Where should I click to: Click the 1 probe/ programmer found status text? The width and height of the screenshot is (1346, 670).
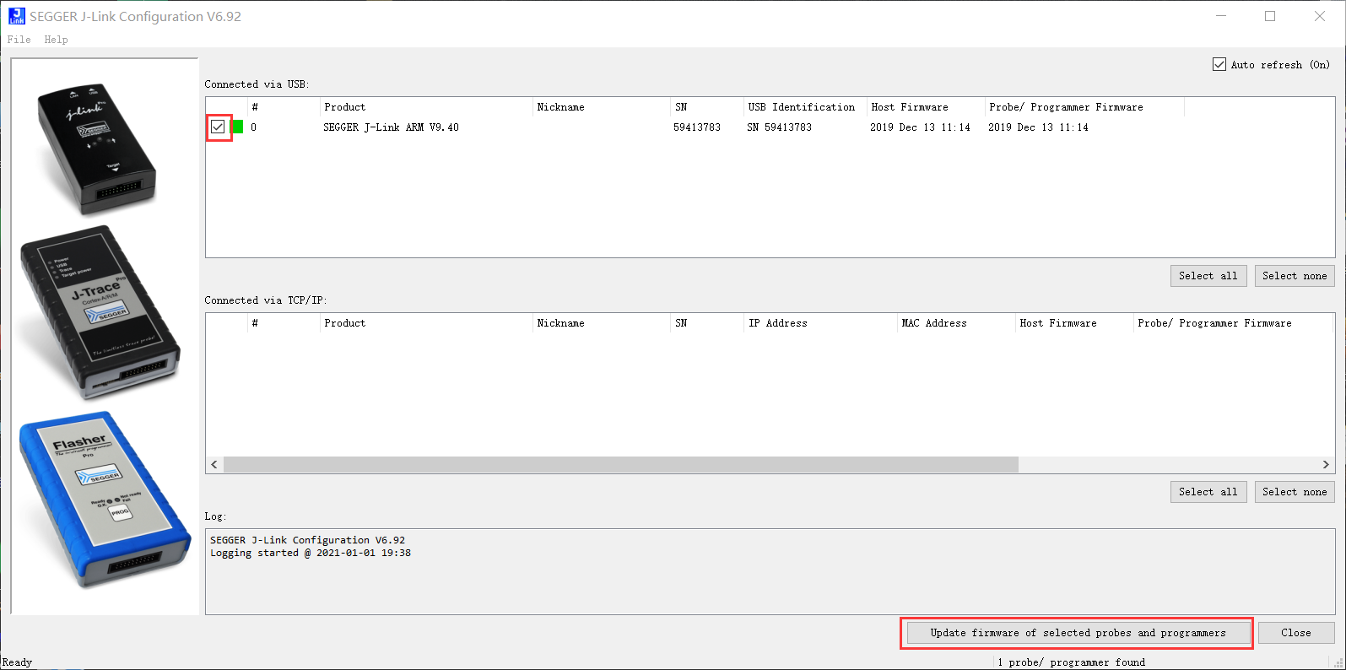1071,662
